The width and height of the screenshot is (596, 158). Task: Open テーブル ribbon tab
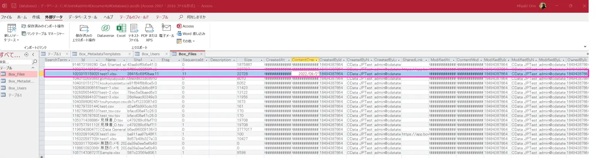point(162,17)
